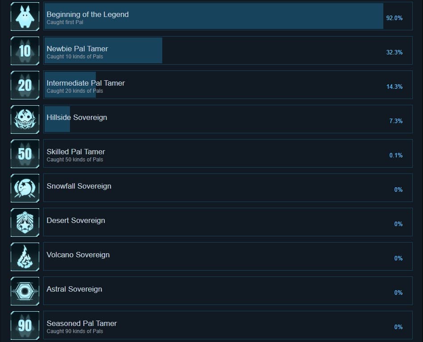This screenshot has width=423, height=342.
Task: Select the Newbie Pal Tamer title
Action: click(77, 49)
